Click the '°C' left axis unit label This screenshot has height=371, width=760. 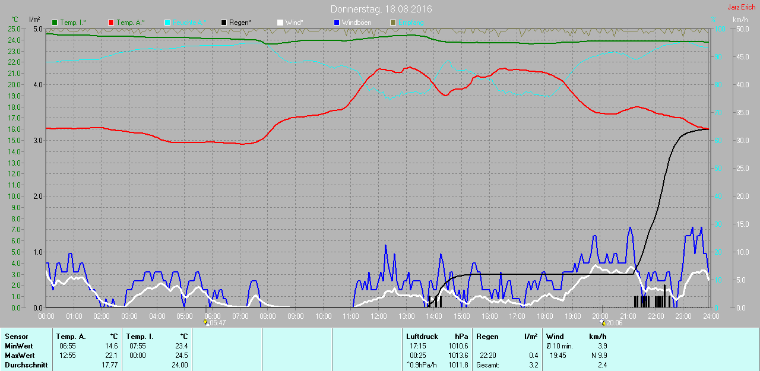tap(15, 20)
